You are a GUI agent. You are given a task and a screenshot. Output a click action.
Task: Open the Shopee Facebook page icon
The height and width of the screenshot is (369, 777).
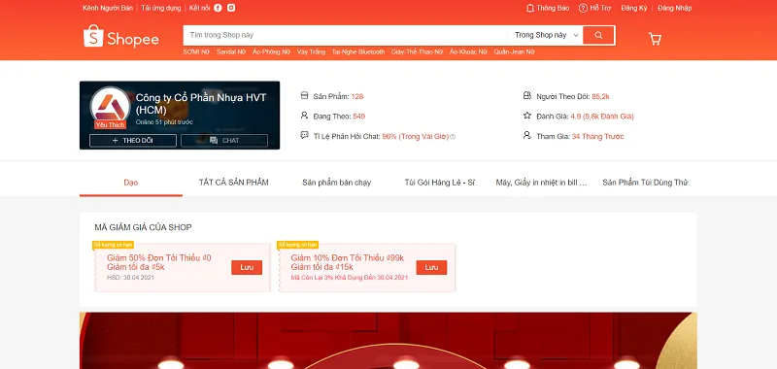[218, 8]
